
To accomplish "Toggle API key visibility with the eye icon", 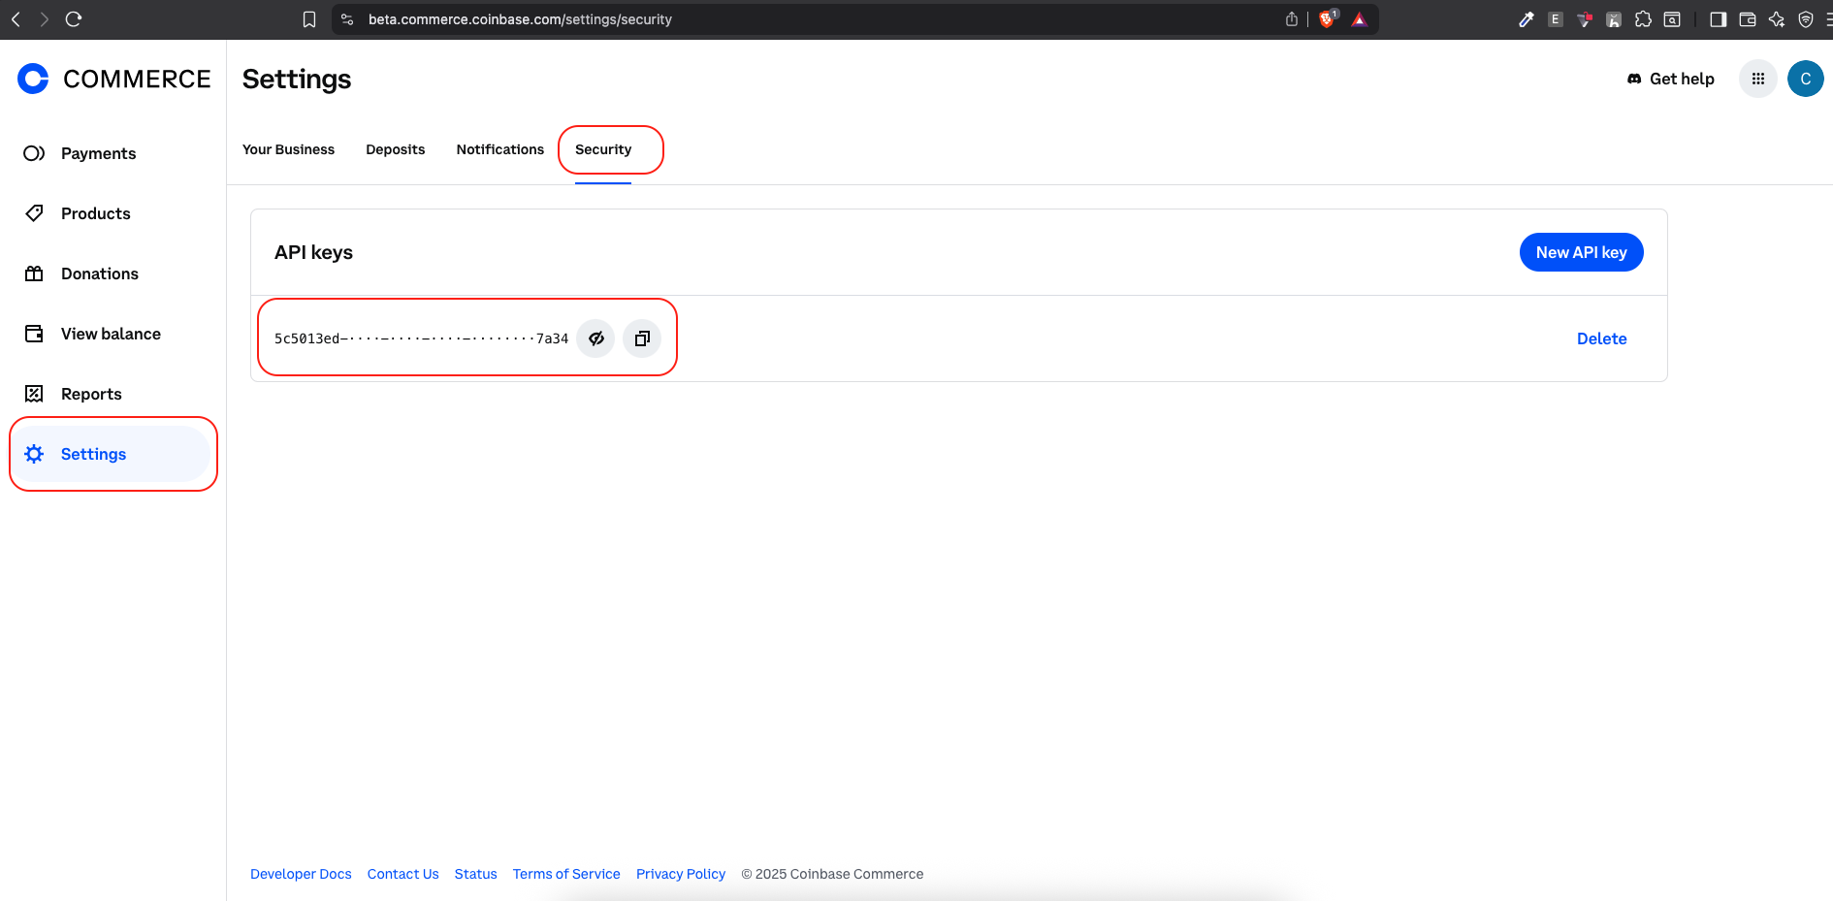I will click(x=595, y=338).
